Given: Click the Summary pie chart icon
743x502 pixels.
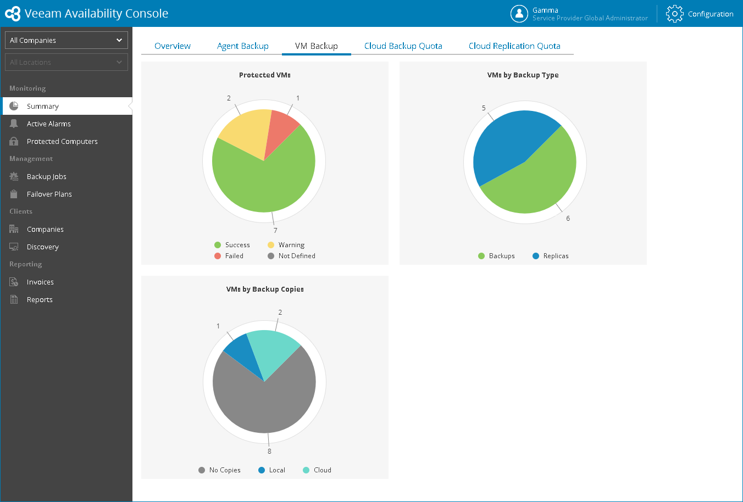Looking at the screenshot, I should (x=14, y=106).
